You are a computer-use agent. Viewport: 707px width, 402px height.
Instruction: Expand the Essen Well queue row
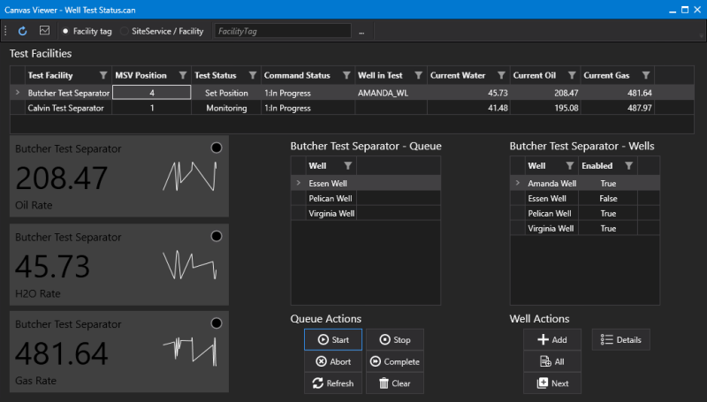point(298,183)
